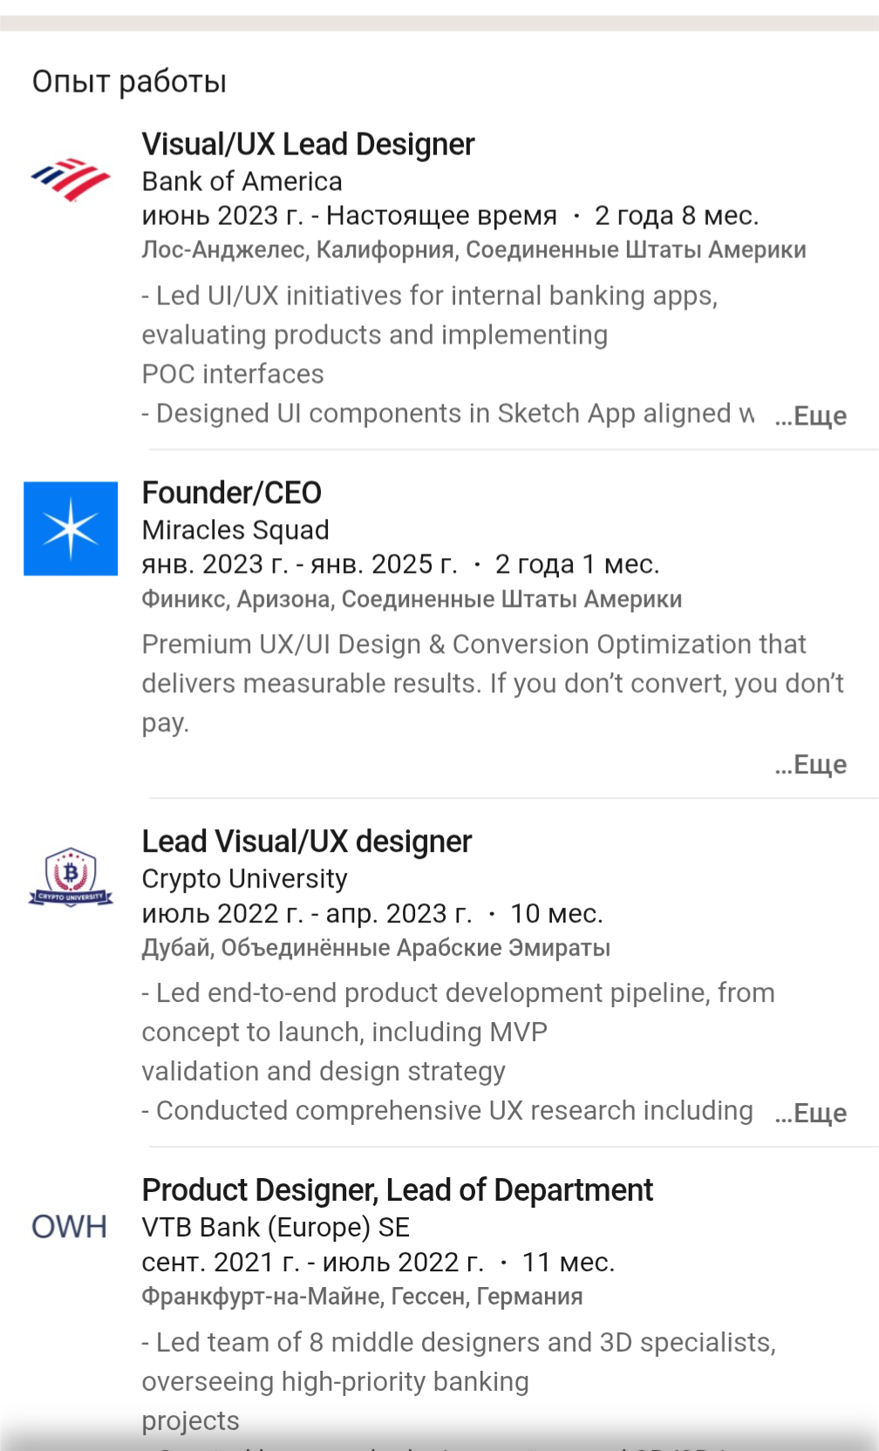
Task: Open the Founder/CEO position
Action: point(232,493)
